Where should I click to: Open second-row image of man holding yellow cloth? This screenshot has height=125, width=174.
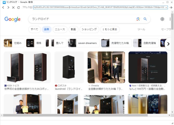27,104
